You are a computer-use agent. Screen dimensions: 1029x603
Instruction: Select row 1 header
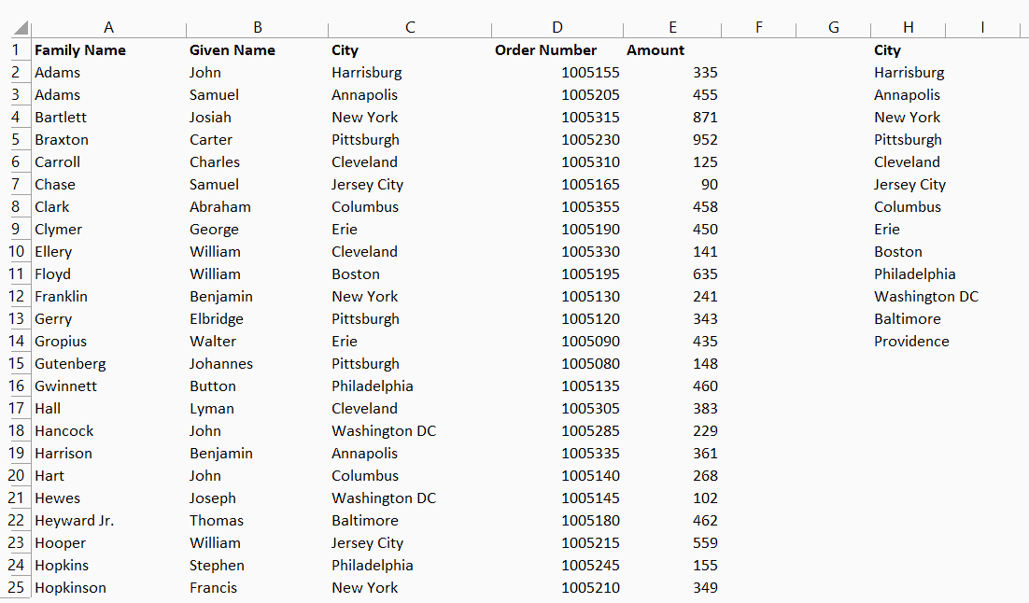click(16, 49)
